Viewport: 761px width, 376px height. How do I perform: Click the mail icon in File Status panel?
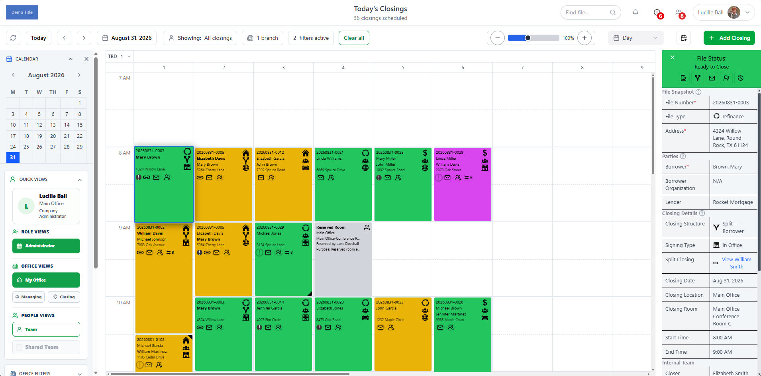pos(712,78)
